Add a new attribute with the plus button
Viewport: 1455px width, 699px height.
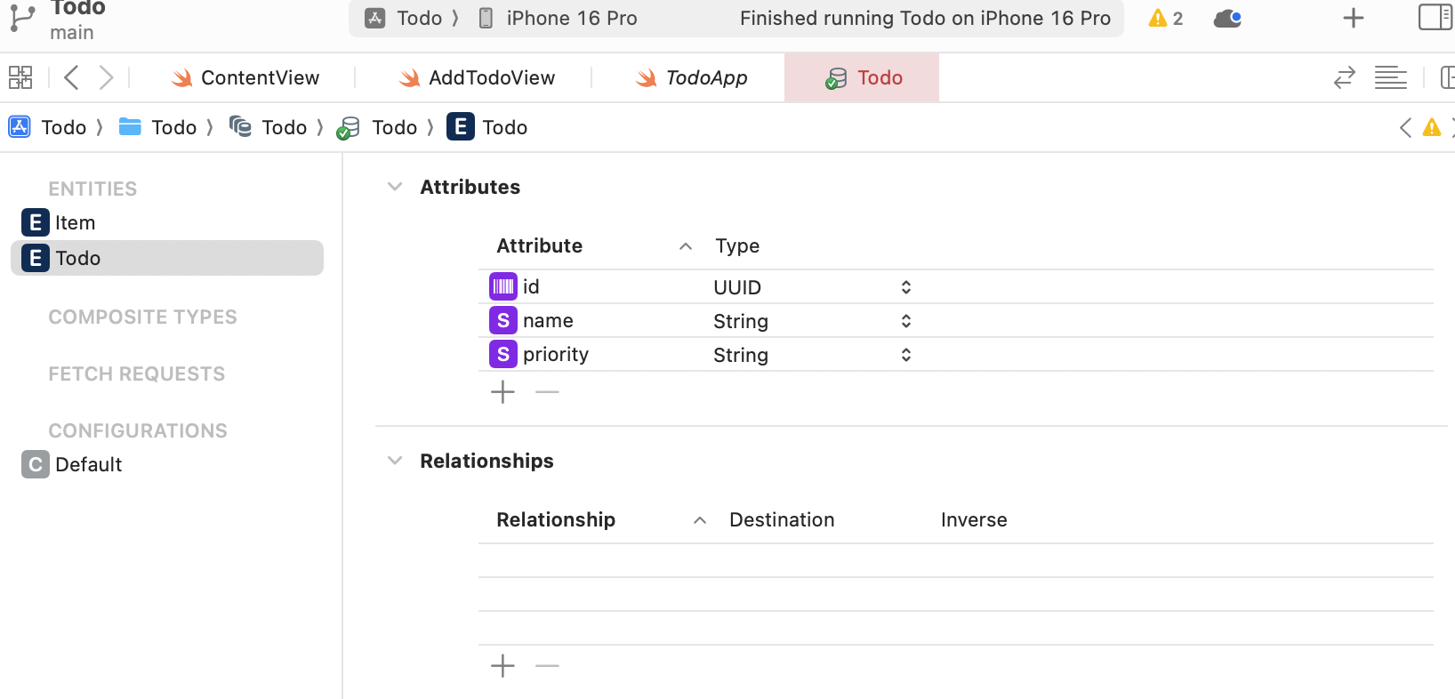(502, 392)
